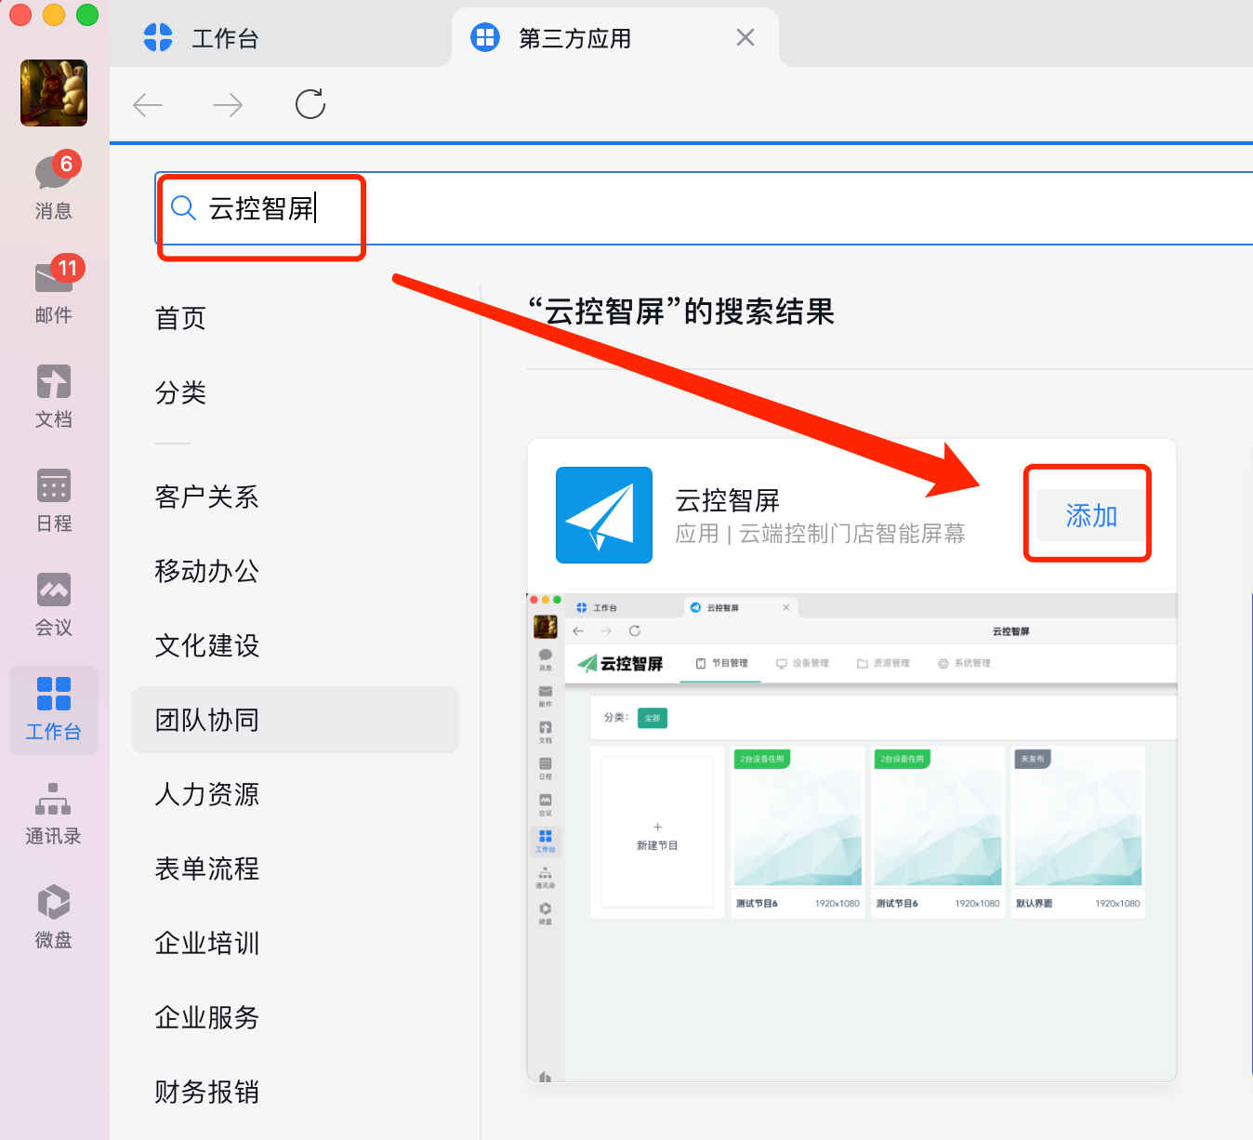Open the 分类 category entry
The width and height of the screenshot is (1253, 1140).
pos(180,392)
